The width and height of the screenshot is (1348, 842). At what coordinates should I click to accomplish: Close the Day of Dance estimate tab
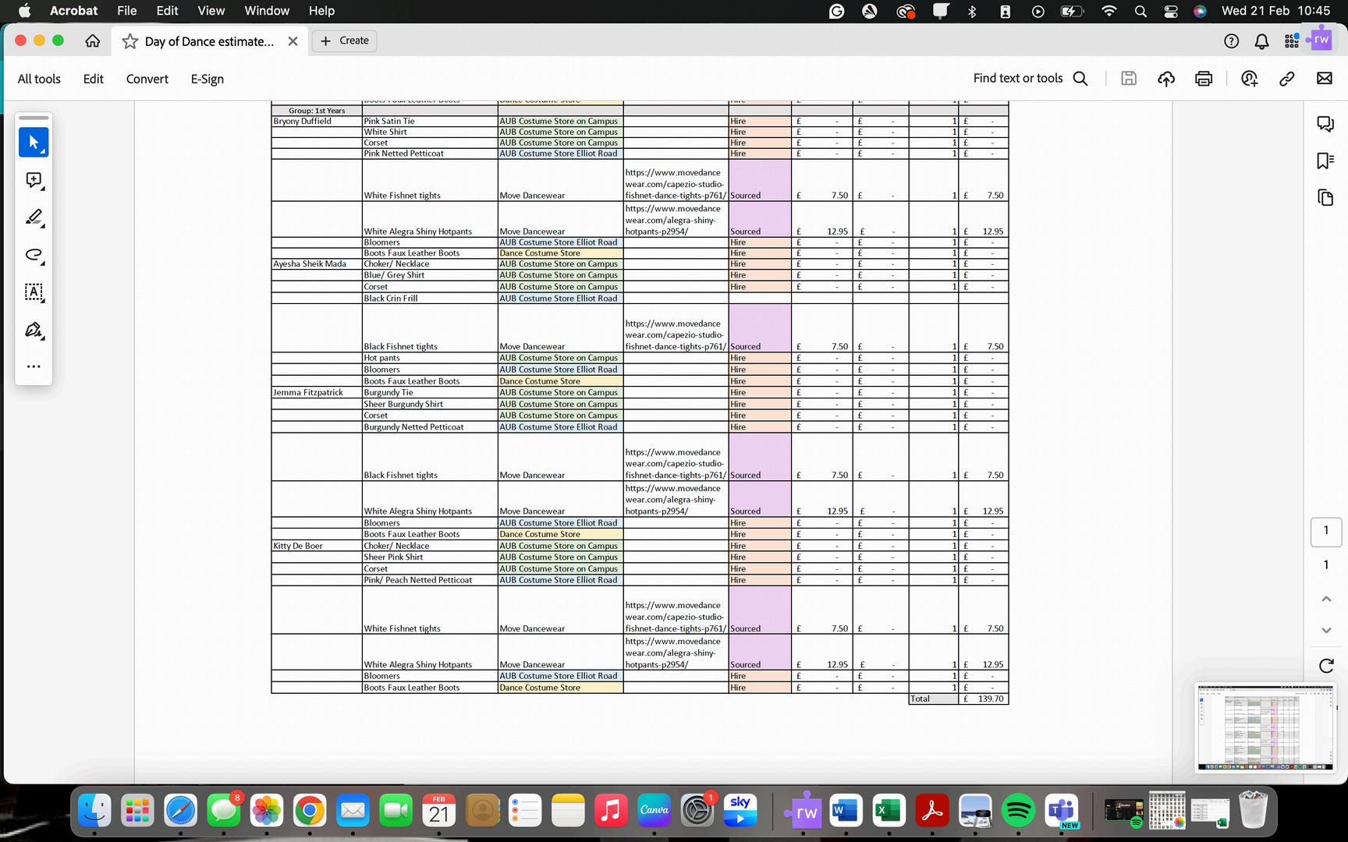coord(293,41)
